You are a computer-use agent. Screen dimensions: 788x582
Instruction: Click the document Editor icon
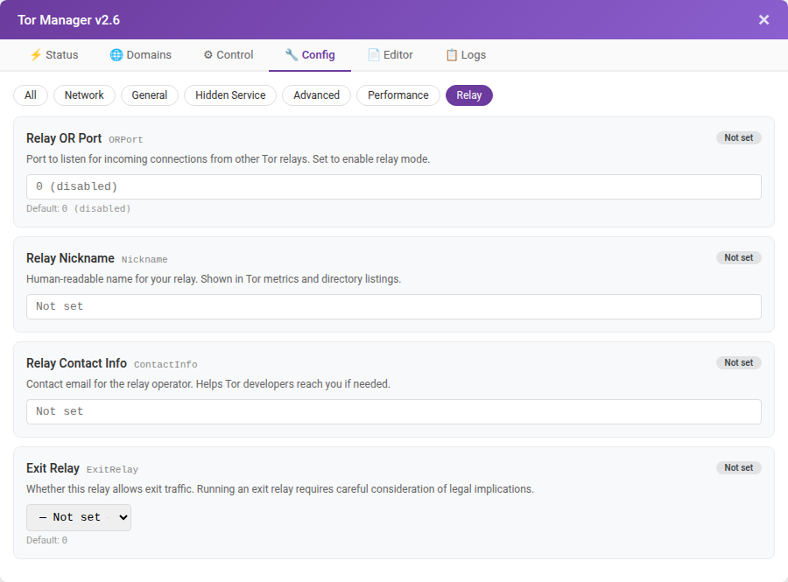pyautogui.click(x=373, y=55)
